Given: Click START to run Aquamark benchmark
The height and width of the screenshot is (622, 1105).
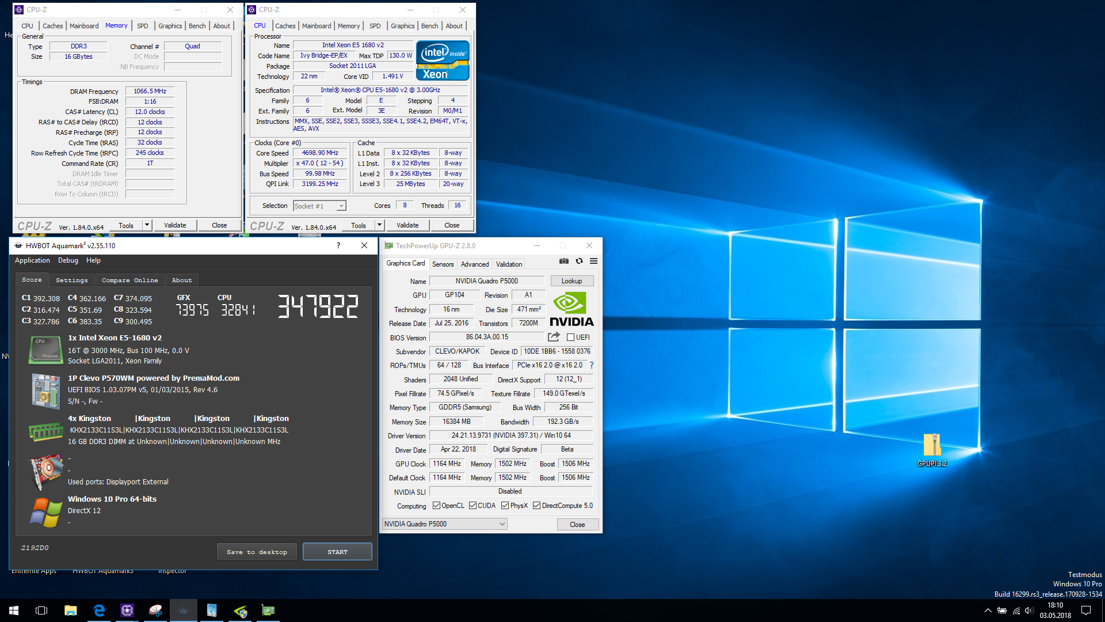Looking at the screenshot, I should 337,552.
